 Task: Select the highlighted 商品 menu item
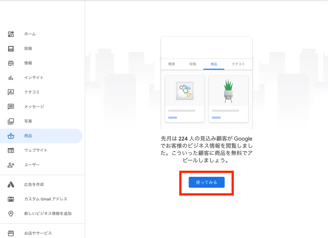(41, 136)
